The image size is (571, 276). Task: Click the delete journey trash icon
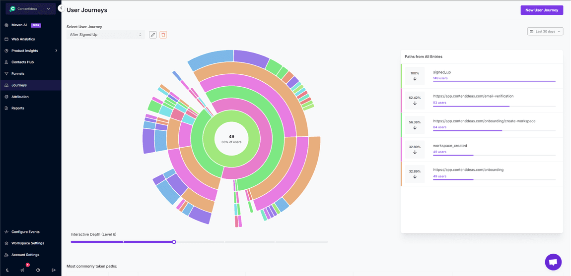(x=163, y=35)
